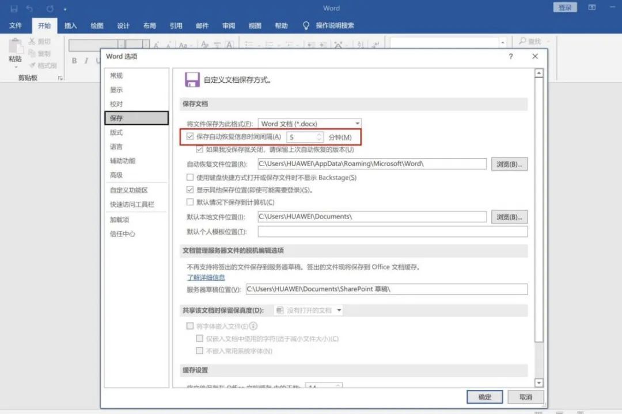Click the bullet list icon

pyautogui.click(x=249, y=45)
